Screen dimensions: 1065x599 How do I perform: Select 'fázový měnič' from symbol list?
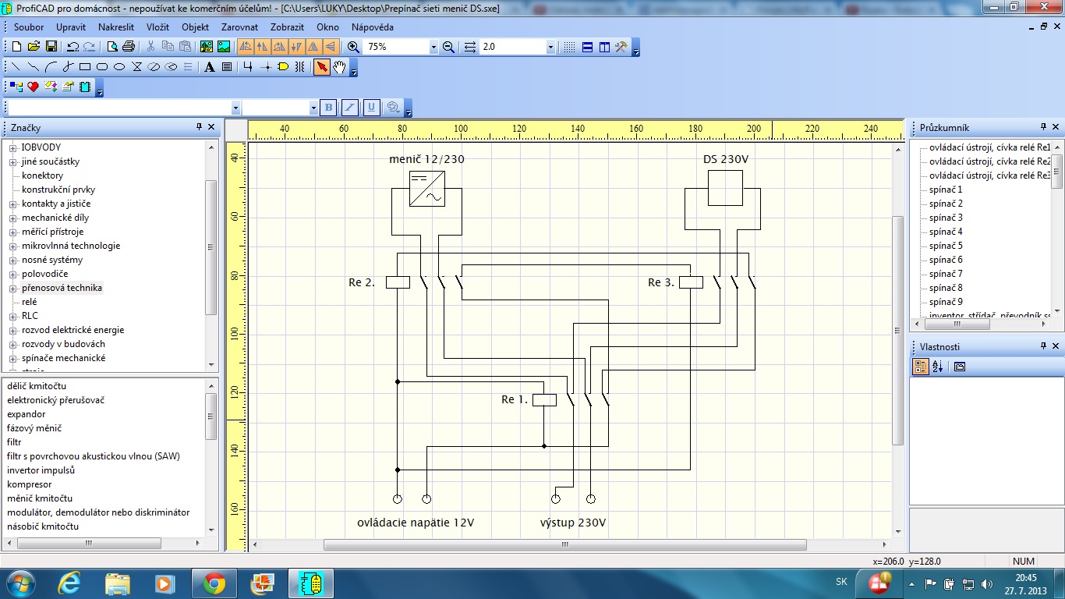click(x=35, y=428)
